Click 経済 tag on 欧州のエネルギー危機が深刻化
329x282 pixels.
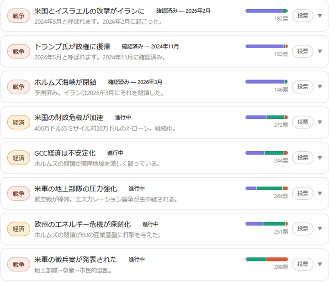point(18,229)
